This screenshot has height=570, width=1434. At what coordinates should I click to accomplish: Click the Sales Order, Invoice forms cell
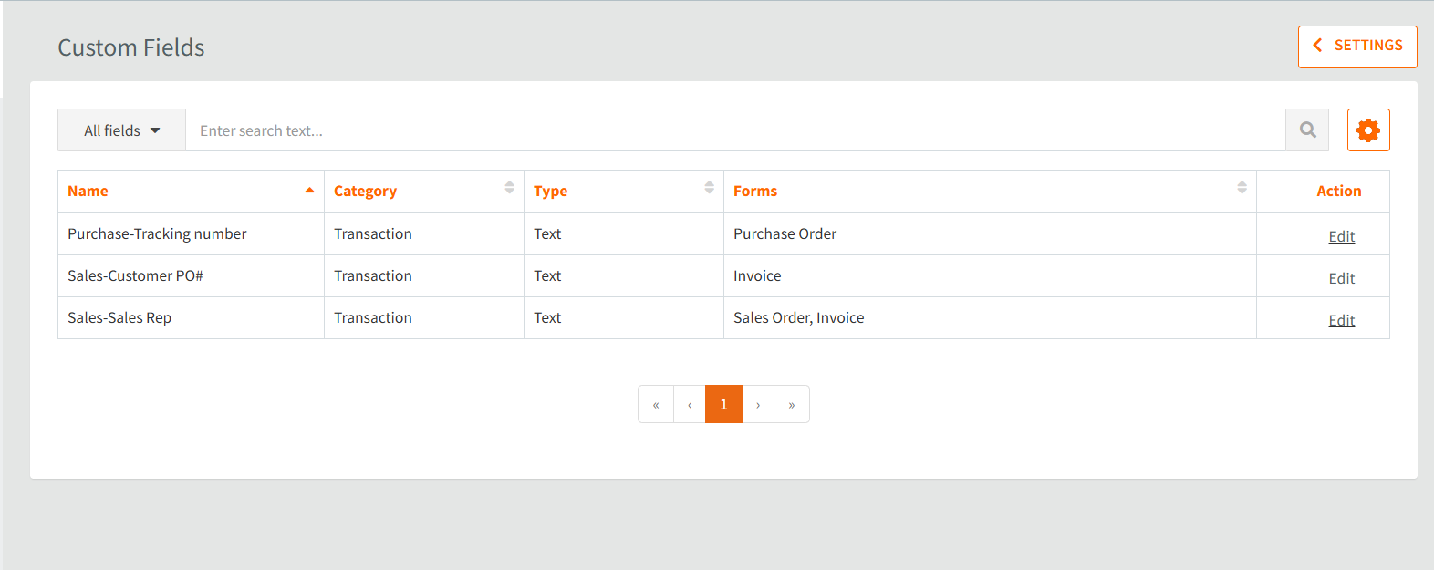[x=990, y=318]
